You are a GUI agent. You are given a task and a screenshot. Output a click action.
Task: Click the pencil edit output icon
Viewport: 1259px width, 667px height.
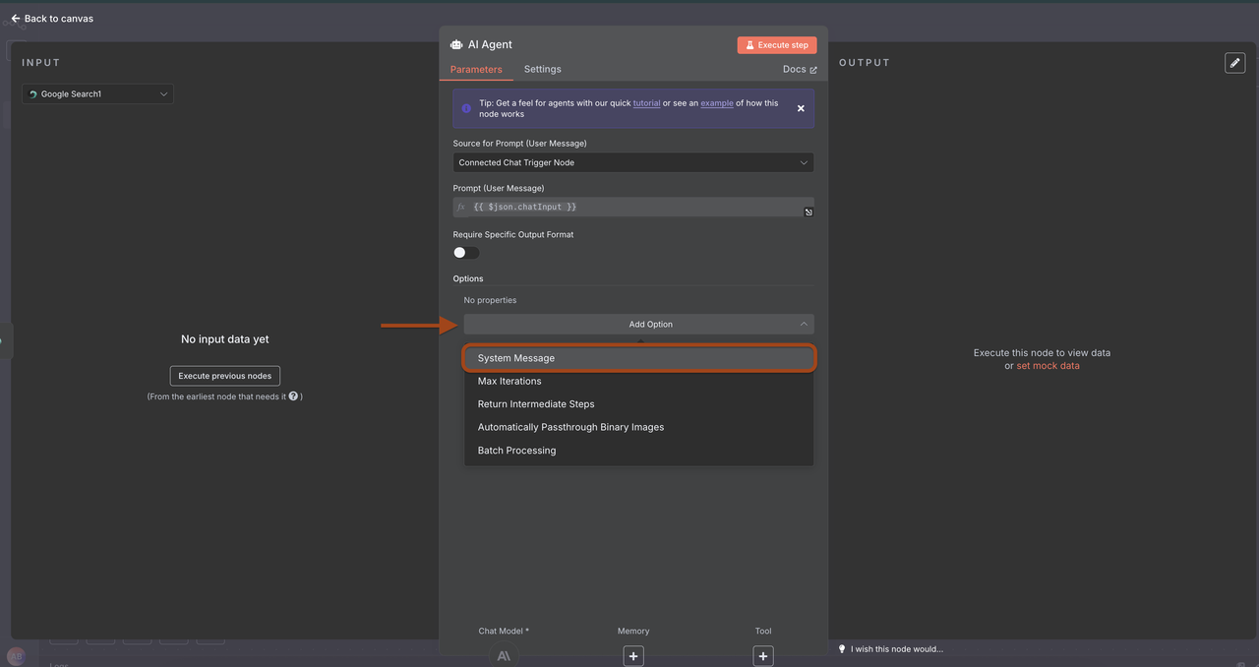(x=1234, y=62)
